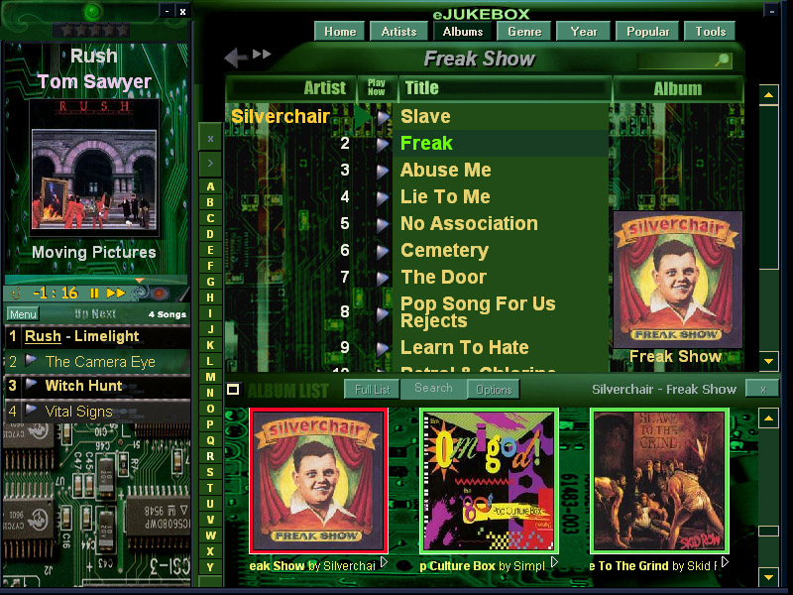Image resolution: width=793 pixels, height=595 pixels.
Task: Open album list Options
Action: pyautogui.click(x=494, y=390)
